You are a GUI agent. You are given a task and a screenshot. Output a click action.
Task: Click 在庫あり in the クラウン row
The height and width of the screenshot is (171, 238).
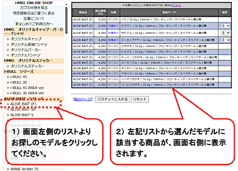[x=113, y=26]
